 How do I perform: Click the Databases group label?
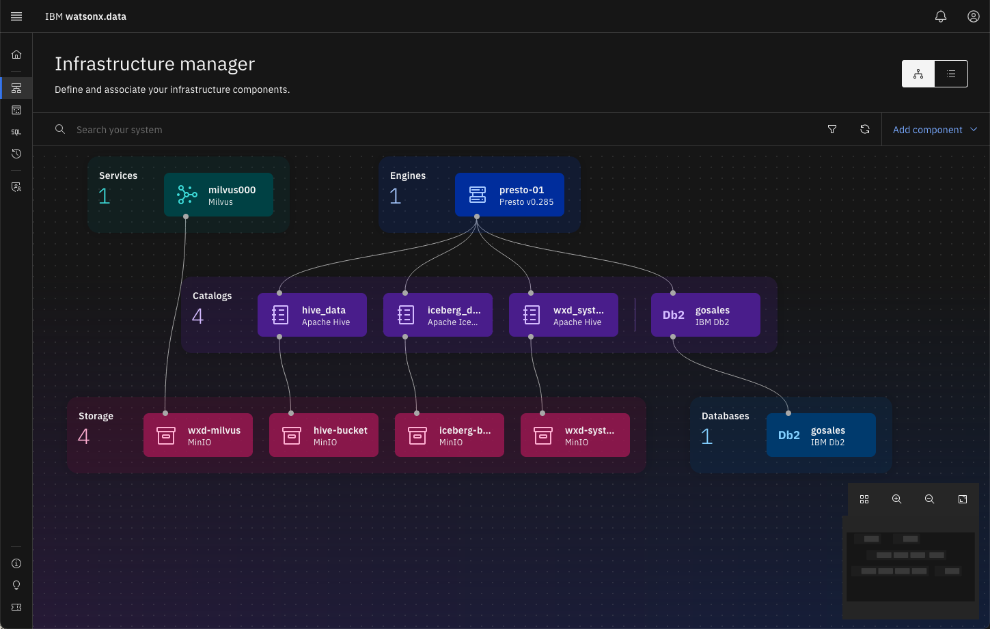725,416
